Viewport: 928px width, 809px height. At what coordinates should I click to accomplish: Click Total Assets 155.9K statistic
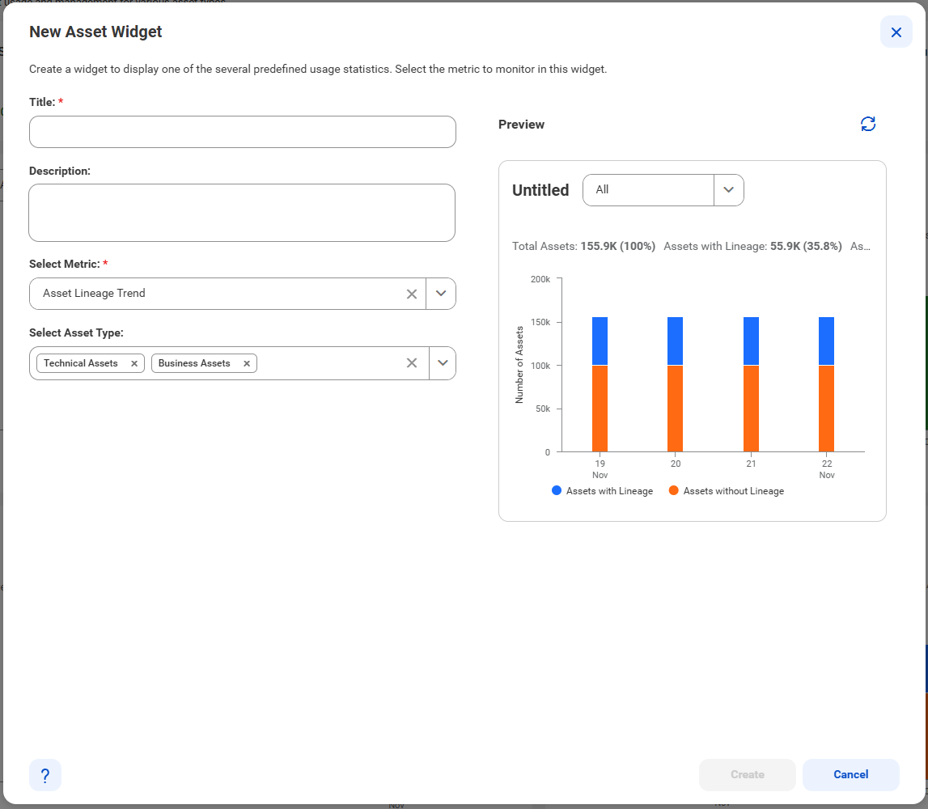[x=583, y=246]
